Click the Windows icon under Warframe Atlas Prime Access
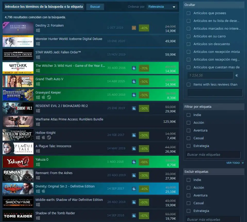This screenshot has width=247, height=222. point(38,124)
